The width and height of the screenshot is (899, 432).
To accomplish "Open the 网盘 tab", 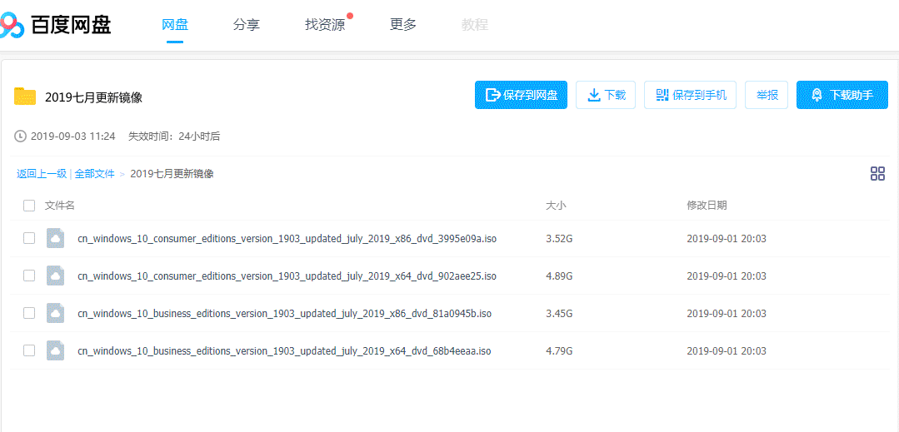I will click(175, 25).
